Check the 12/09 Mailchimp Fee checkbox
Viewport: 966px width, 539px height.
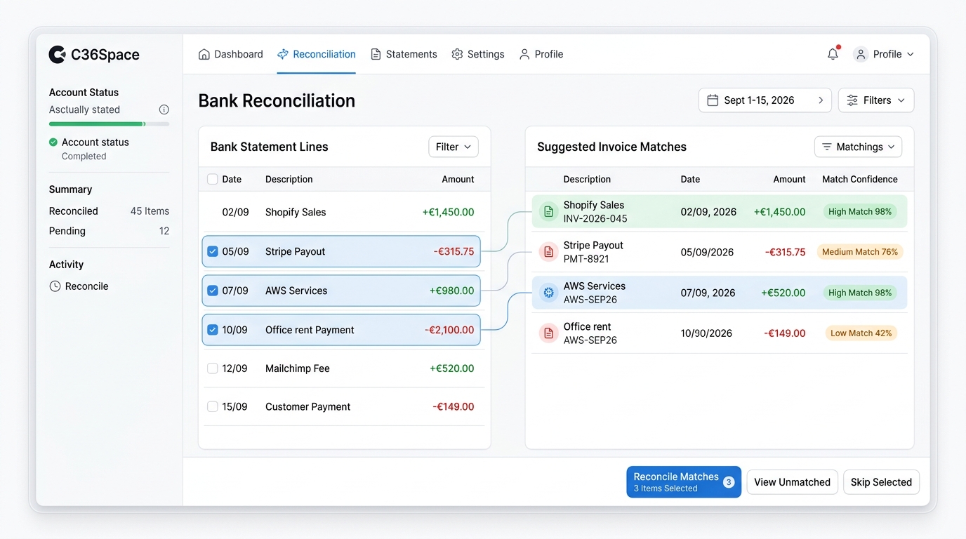tap(213, 368)
